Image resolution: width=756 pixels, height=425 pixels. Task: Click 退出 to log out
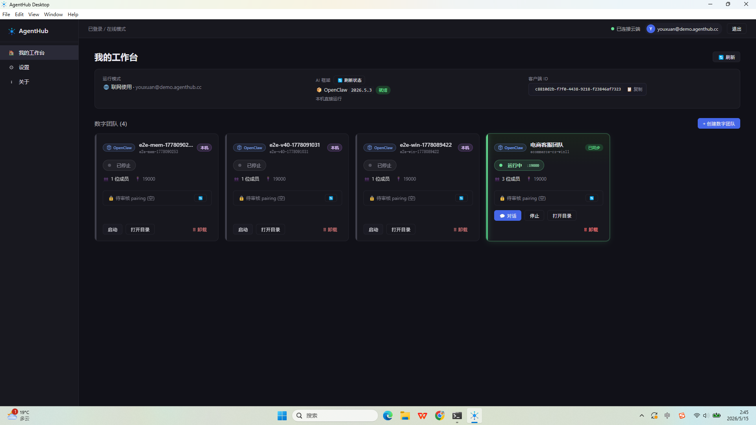pyautogui.click(x=736, y=29)
